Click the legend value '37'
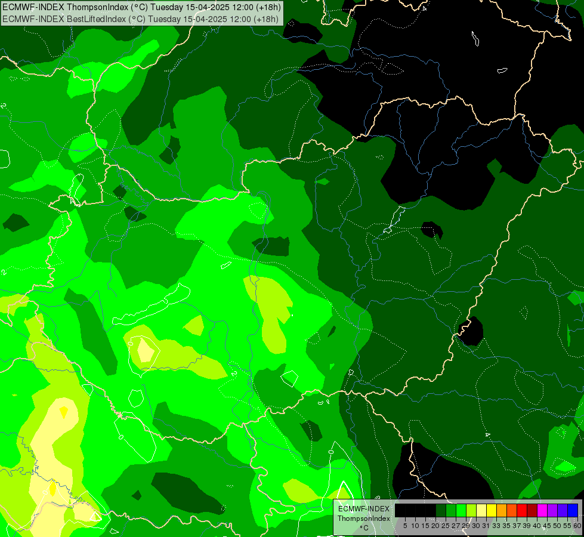This screenshot has height=537, width=584. point(516,526)
